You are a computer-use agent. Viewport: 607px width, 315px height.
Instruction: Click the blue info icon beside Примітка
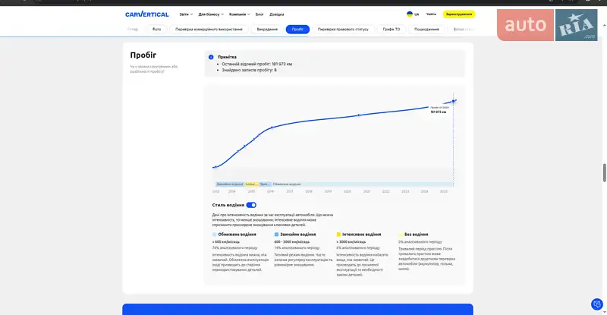(x=211, y=57)
